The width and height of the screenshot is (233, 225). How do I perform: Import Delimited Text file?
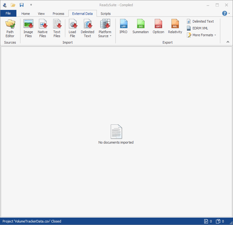pyautogui.click(x=88, y=28)
